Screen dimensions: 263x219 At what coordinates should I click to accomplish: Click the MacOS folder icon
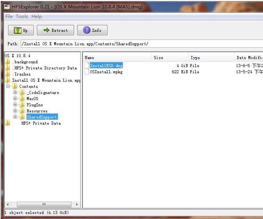coord(22,99)
